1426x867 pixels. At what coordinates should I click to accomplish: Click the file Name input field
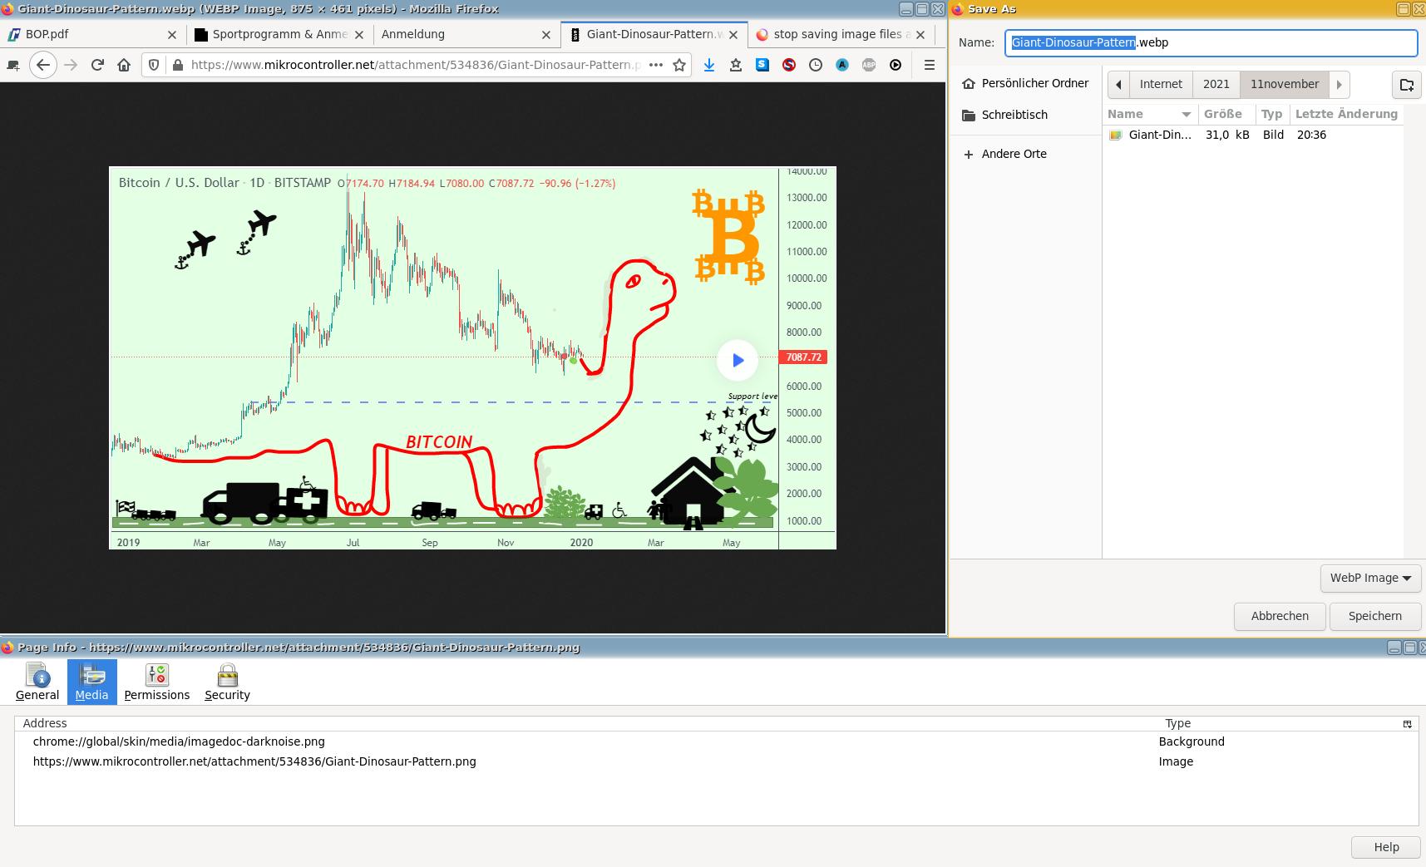tap(1211, 42)
